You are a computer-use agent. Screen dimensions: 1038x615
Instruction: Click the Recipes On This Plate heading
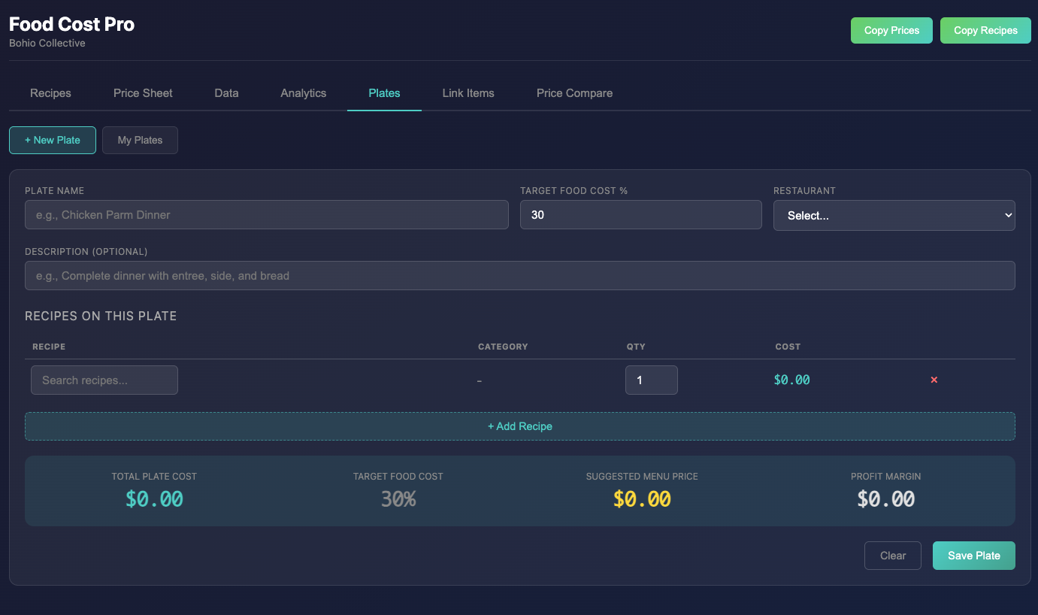coord(101,316)
